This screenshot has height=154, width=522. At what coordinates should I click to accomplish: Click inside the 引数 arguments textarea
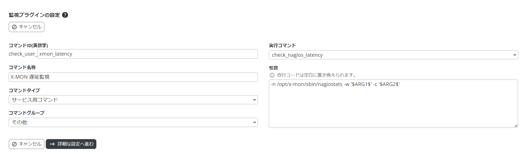coord(393,104)
